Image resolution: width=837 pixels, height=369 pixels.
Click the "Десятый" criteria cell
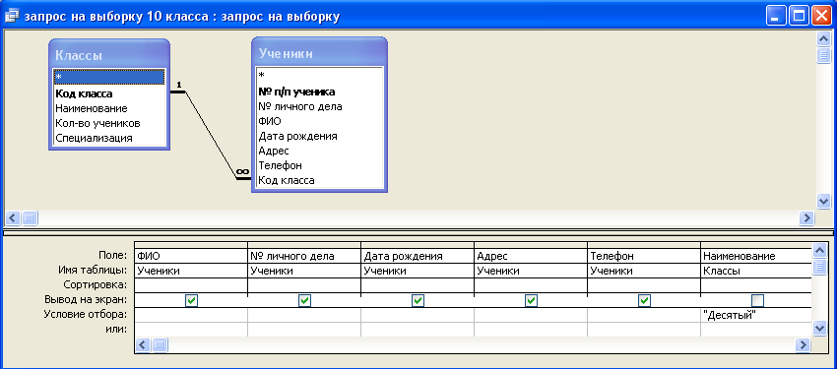756,315
